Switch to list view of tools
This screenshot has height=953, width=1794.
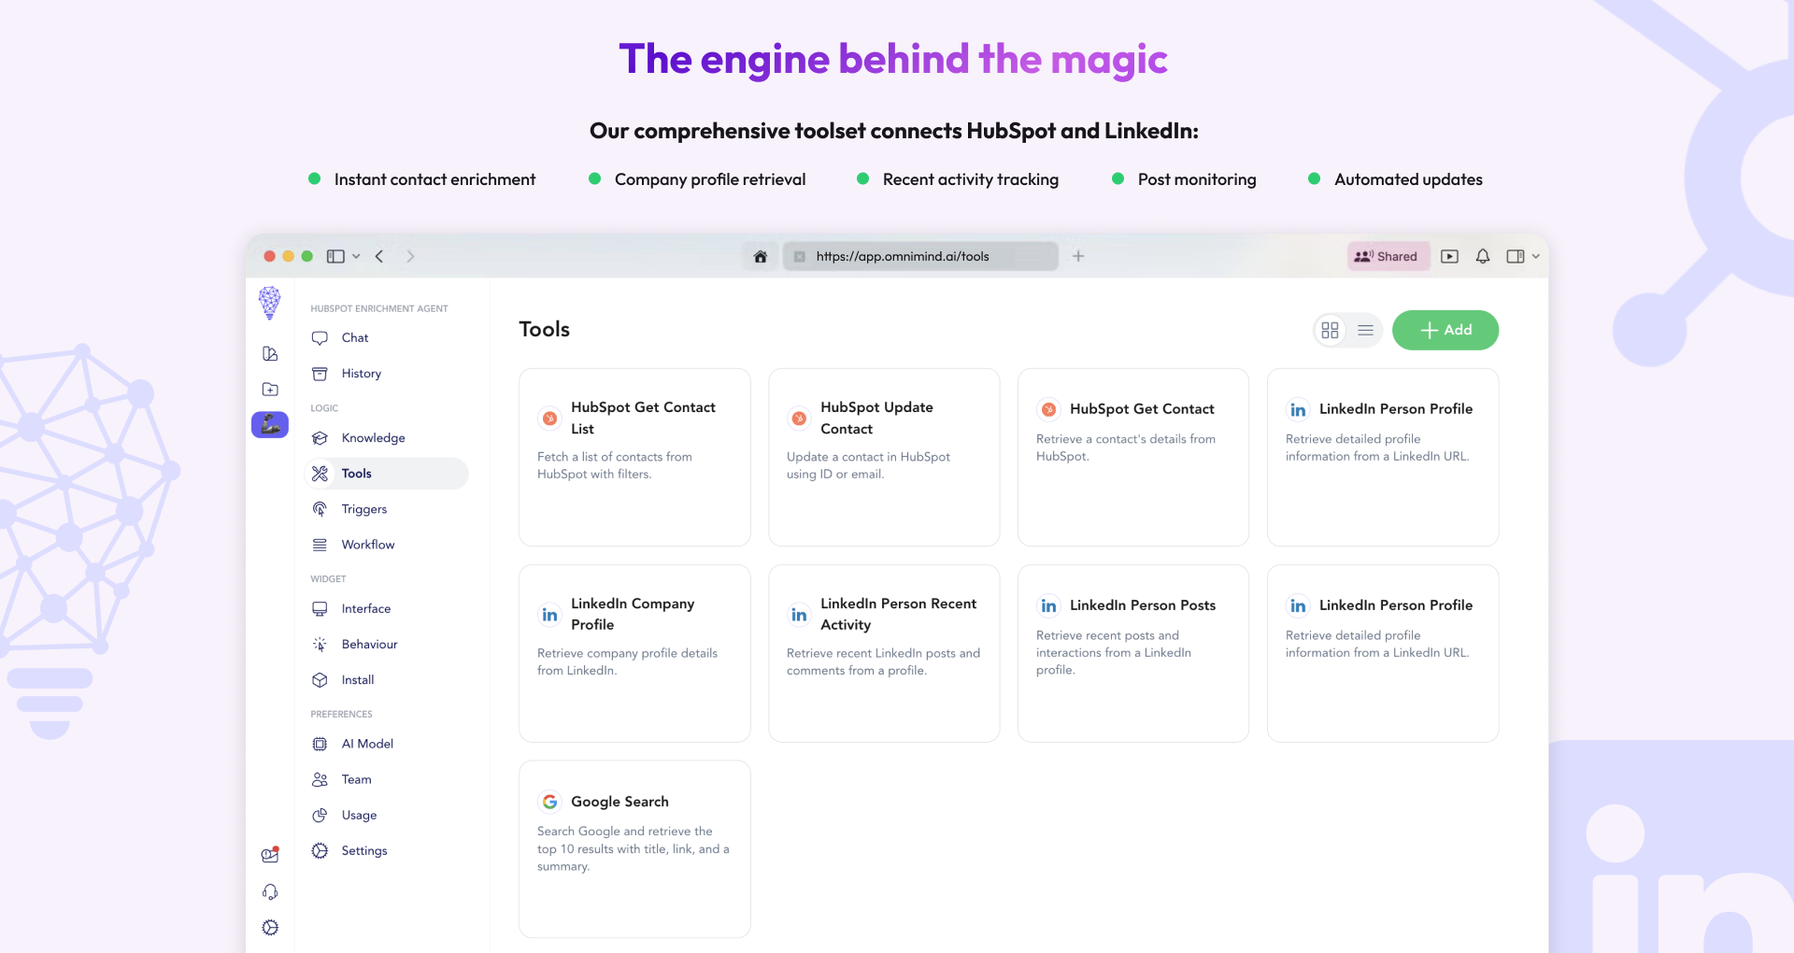[1365, 331]
